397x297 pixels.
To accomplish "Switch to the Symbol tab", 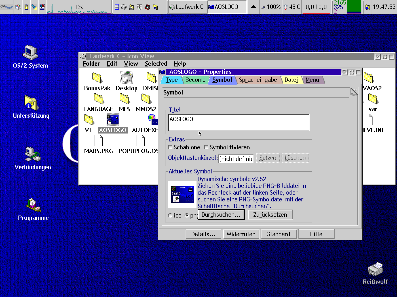I will (222, 80).
